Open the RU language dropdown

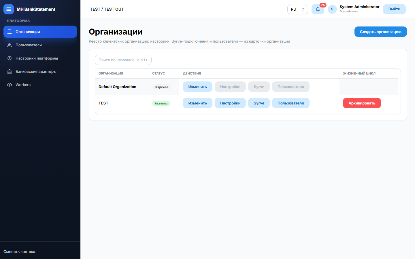[x=298, y=9]
